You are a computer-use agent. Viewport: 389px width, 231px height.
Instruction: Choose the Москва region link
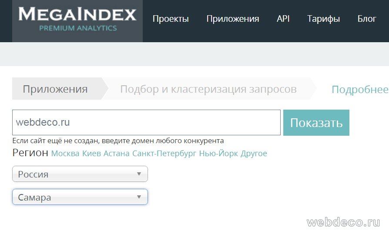[65, 154]
